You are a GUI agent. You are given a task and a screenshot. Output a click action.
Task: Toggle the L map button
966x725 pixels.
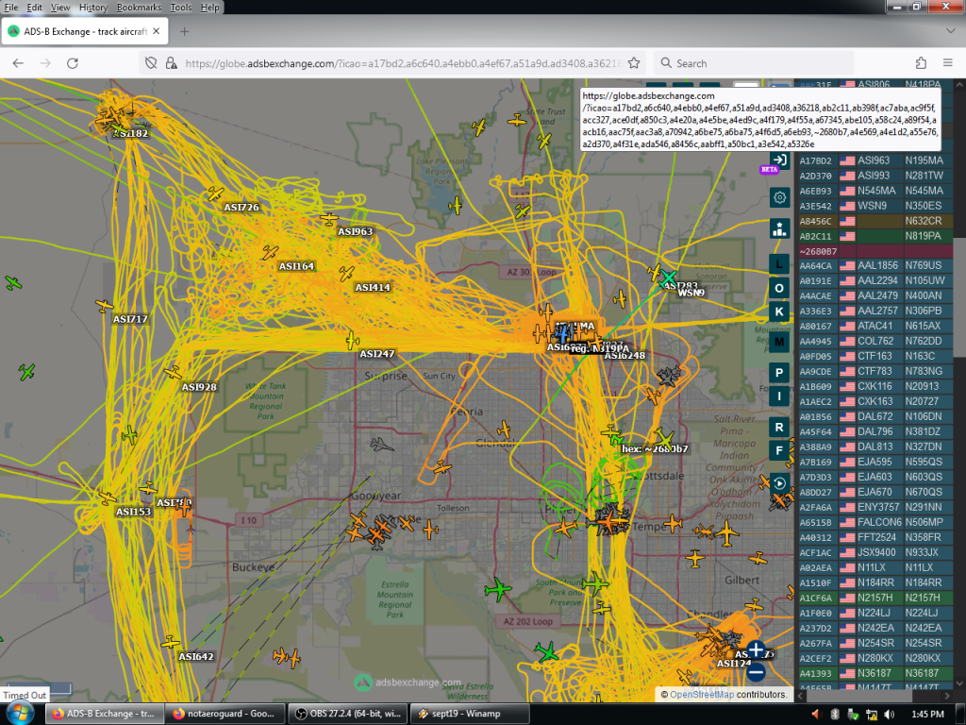[x=779, y=264]
